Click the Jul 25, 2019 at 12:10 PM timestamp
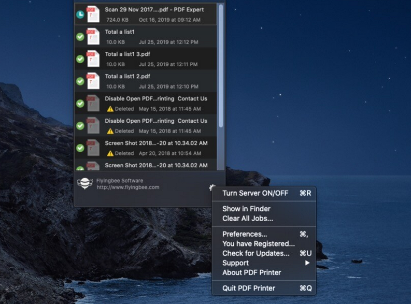Image resolution: width=411 pixels, height=304 pixels. coord(168,86)
